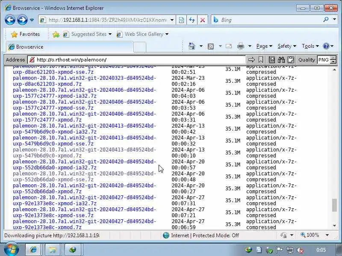Click the blue Help question mark icon

point(326,46)
